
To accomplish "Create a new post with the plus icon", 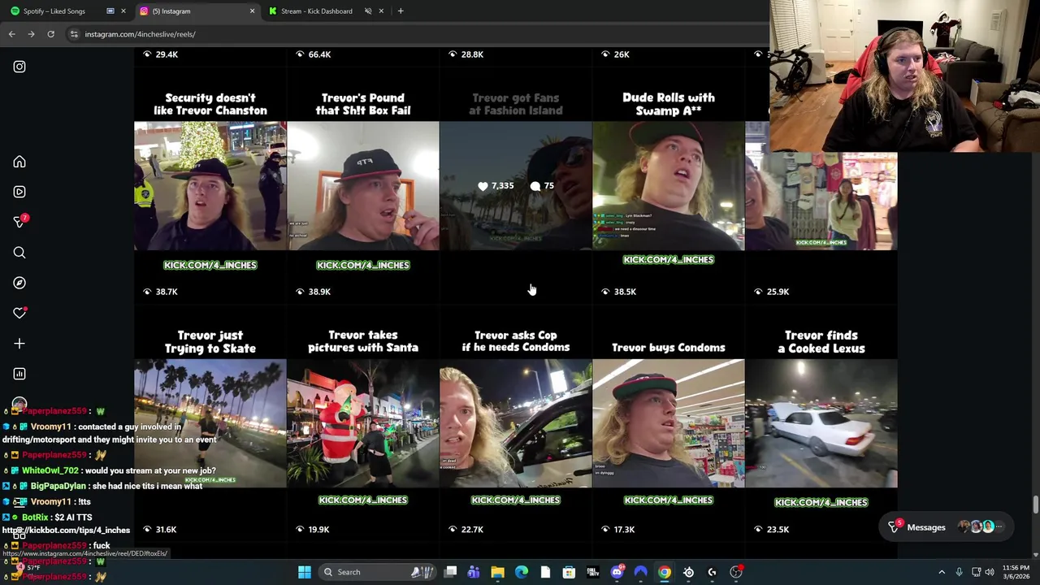I will tap(19, 344).
